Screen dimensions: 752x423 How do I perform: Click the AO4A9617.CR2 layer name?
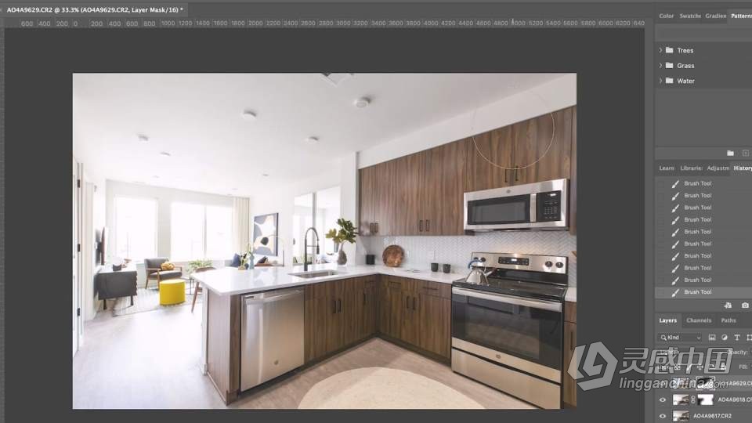[712, 416]
